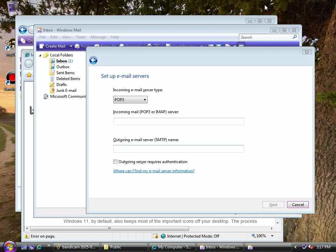Click the Switch between windows quick launch icon
The image size is (336, 252).
(31, 247)
